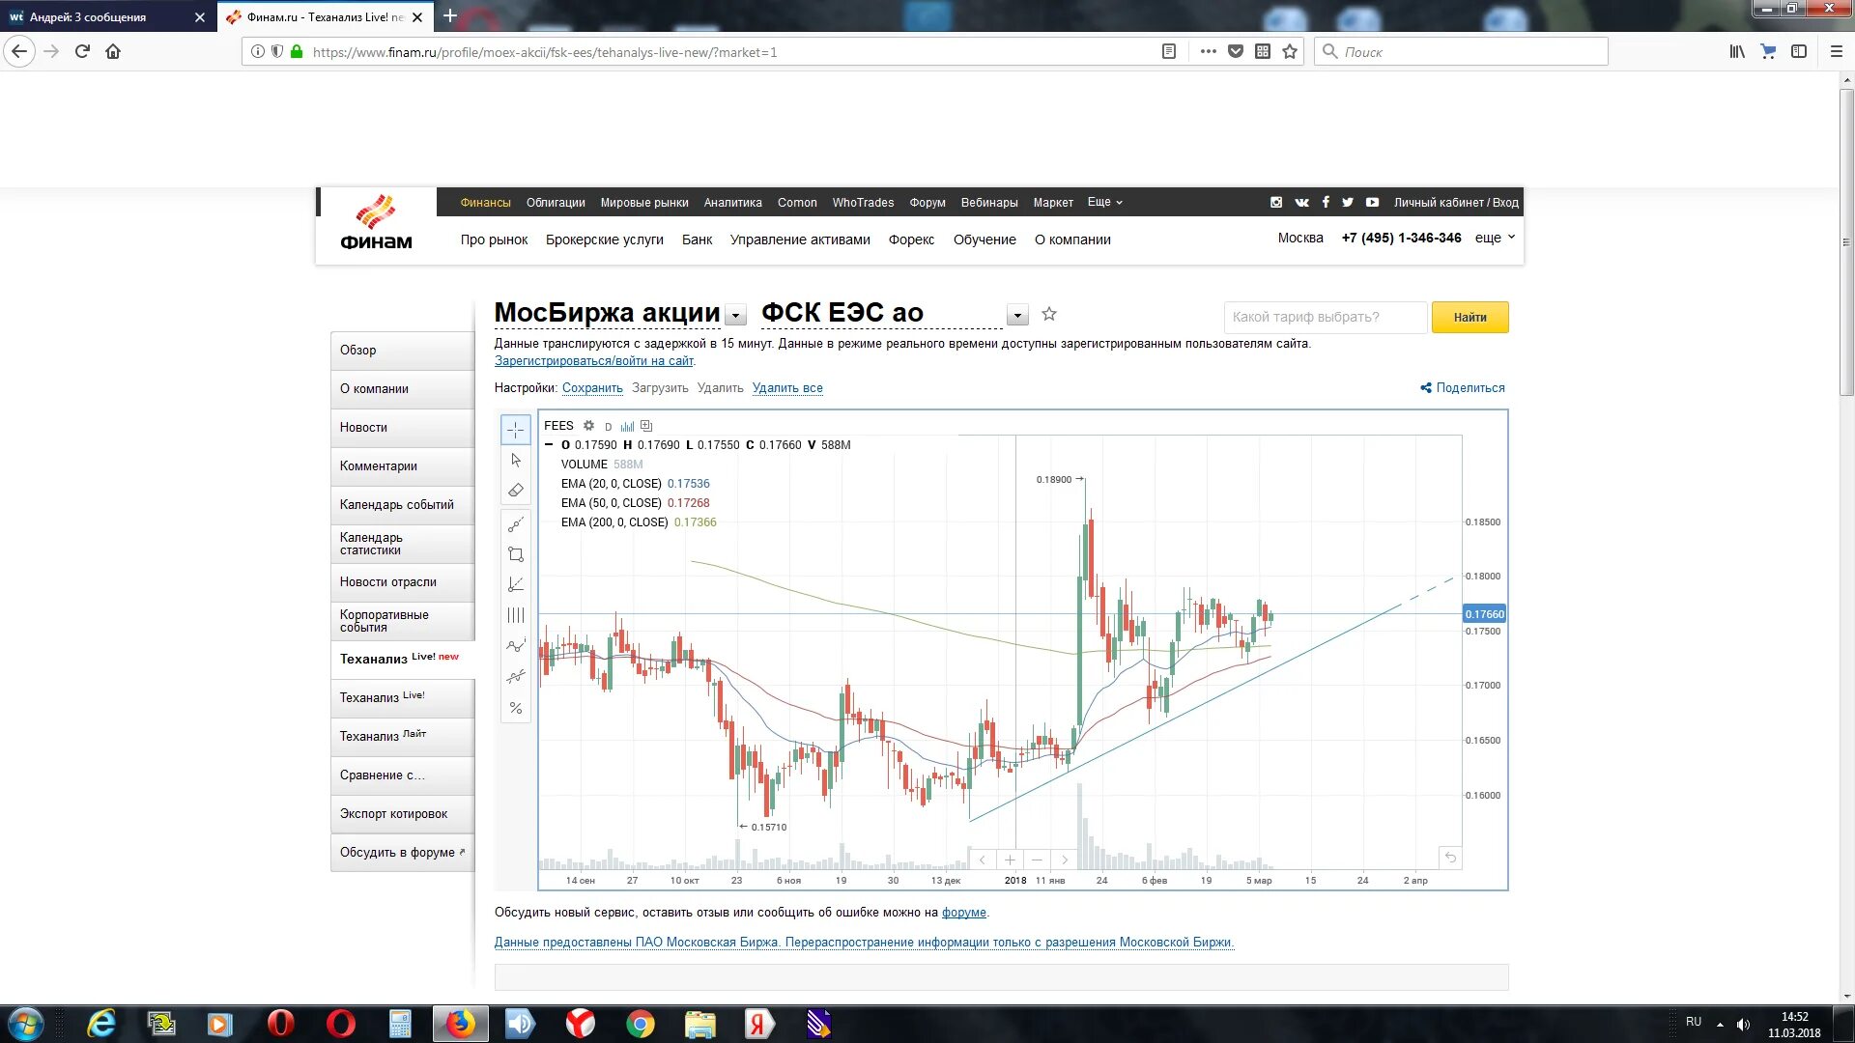
Task: Open ФСК ЕЭС ао instrument dropdown
Action: [1016, 316]
